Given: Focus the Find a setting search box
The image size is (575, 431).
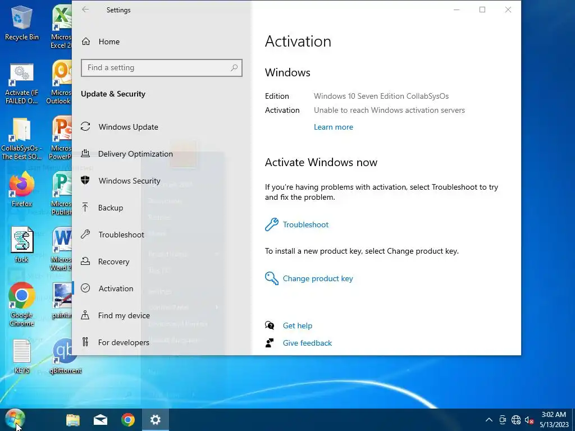Looking at the screenshot, I should coord(162,68).
